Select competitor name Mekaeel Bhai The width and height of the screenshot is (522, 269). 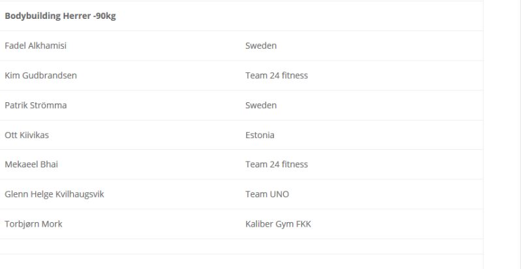(31, 165)
